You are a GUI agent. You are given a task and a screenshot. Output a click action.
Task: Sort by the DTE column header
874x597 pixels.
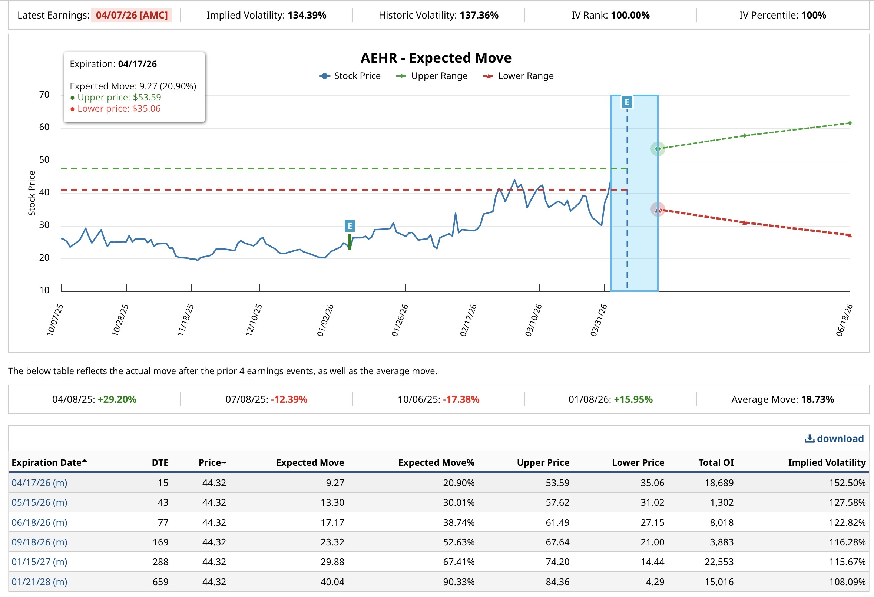tap(160, 462)
